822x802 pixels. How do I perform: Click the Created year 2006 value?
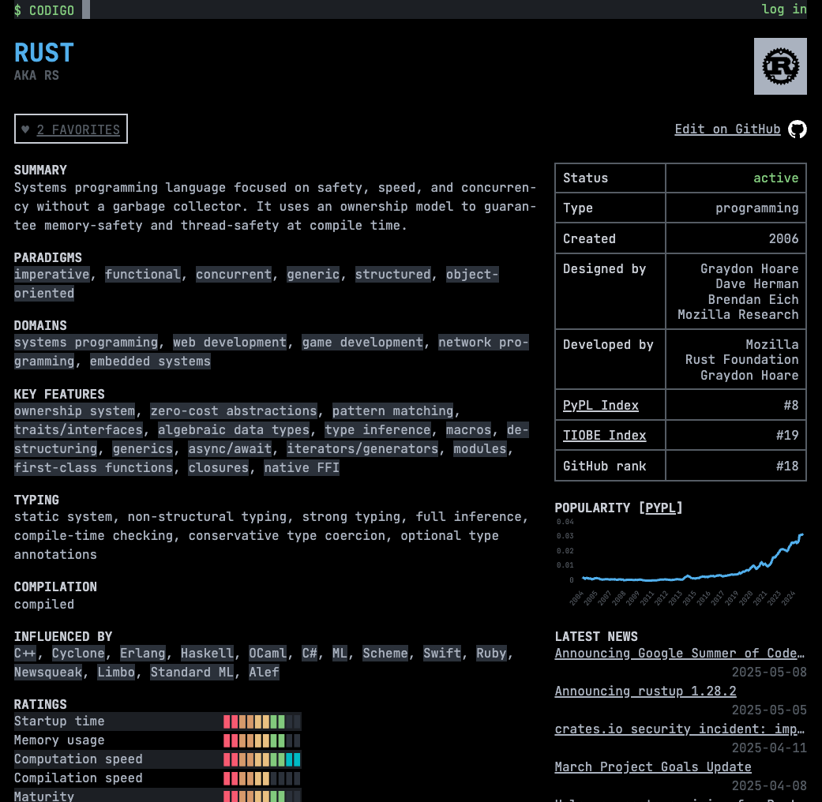(x=784, y=238)
